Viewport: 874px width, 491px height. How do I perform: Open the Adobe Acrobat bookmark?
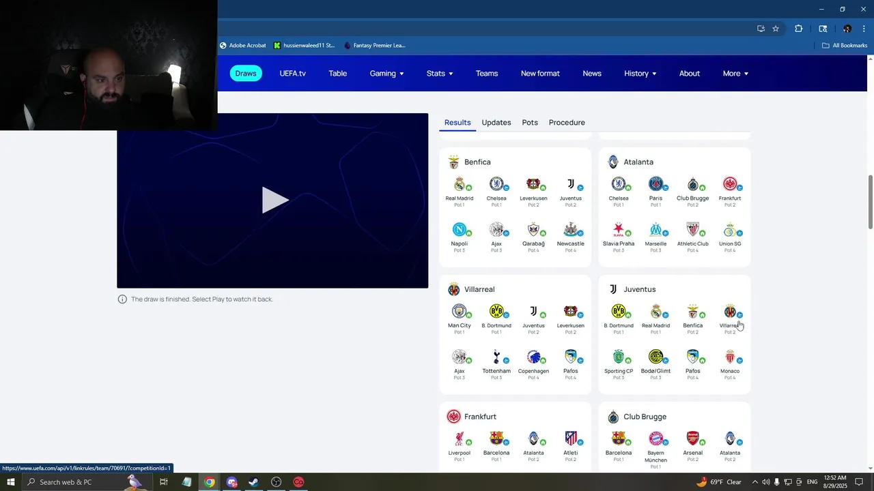[x=243, y=46]
